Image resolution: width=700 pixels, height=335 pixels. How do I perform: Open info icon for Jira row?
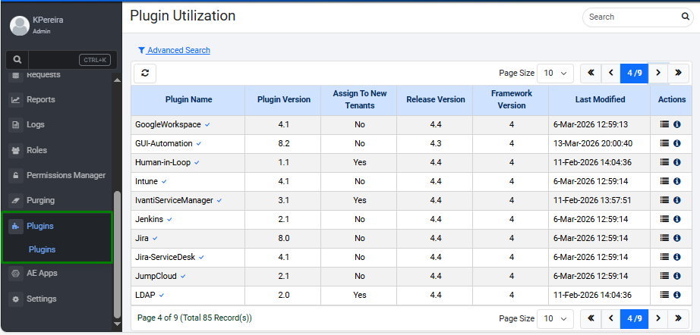click(x=676, y=238)
